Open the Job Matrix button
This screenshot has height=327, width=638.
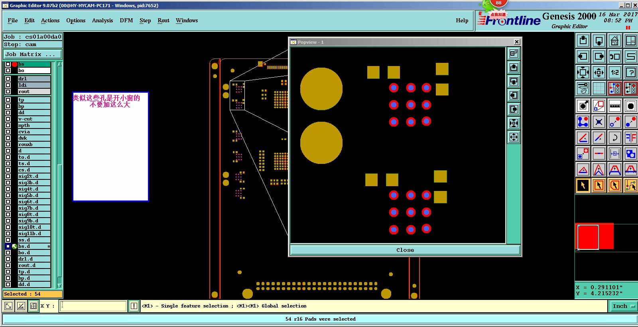coord(33,54)
